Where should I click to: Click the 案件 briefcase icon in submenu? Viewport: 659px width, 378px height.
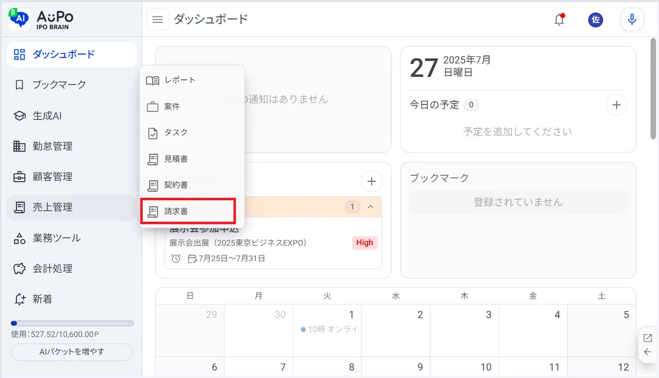click(152, 107)
